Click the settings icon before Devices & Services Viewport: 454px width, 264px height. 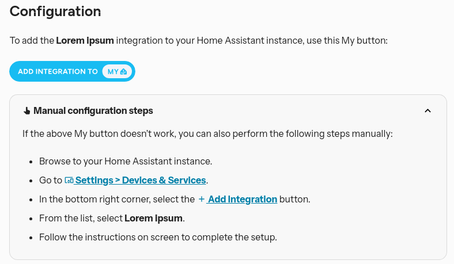coord(69,181)
